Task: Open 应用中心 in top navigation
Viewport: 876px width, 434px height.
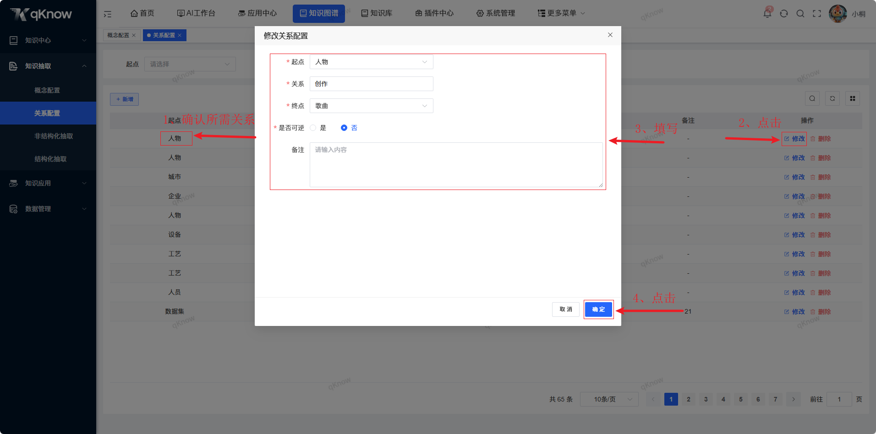Action: click(257, 13)
